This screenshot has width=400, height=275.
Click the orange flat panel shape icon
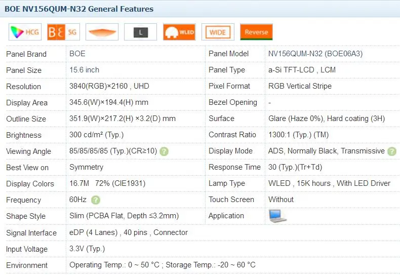pos(102,32)
